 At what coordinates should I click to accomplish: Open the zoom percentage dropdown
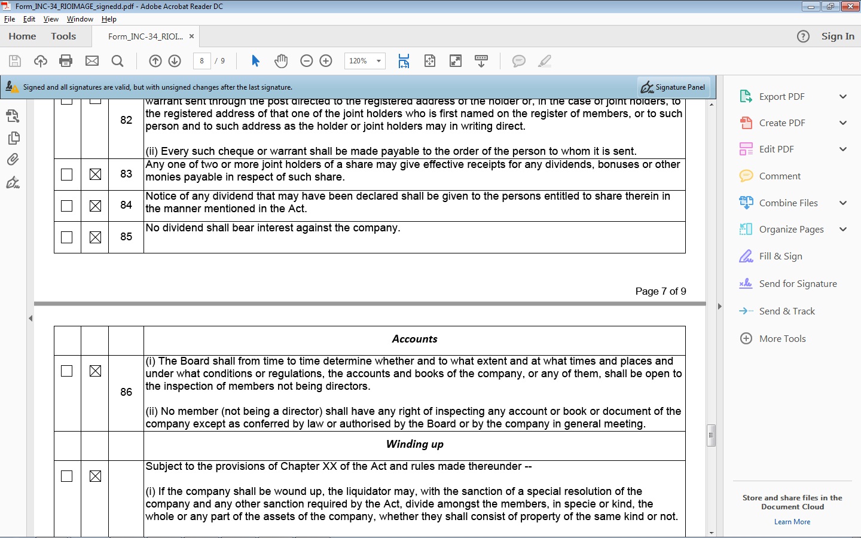[378, 60]
